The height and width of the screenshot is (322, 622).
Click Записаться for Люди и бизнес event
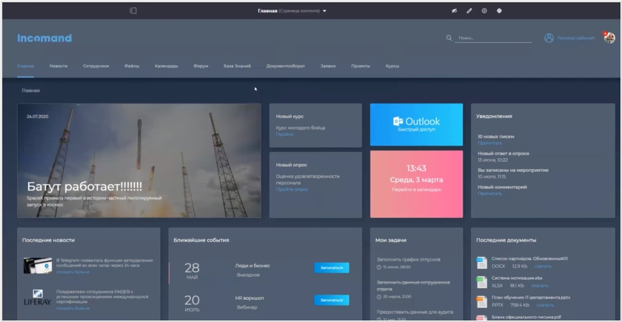point(331,268)
